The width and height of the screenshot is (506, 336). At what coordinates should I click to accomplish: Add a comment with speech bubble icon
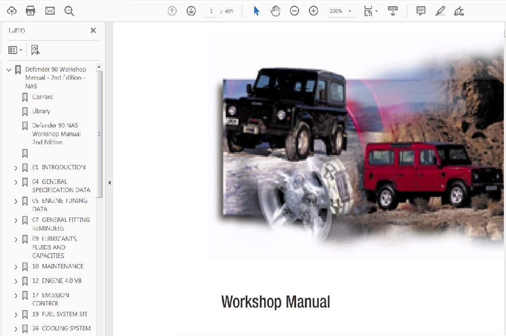[x=421, y=11]
